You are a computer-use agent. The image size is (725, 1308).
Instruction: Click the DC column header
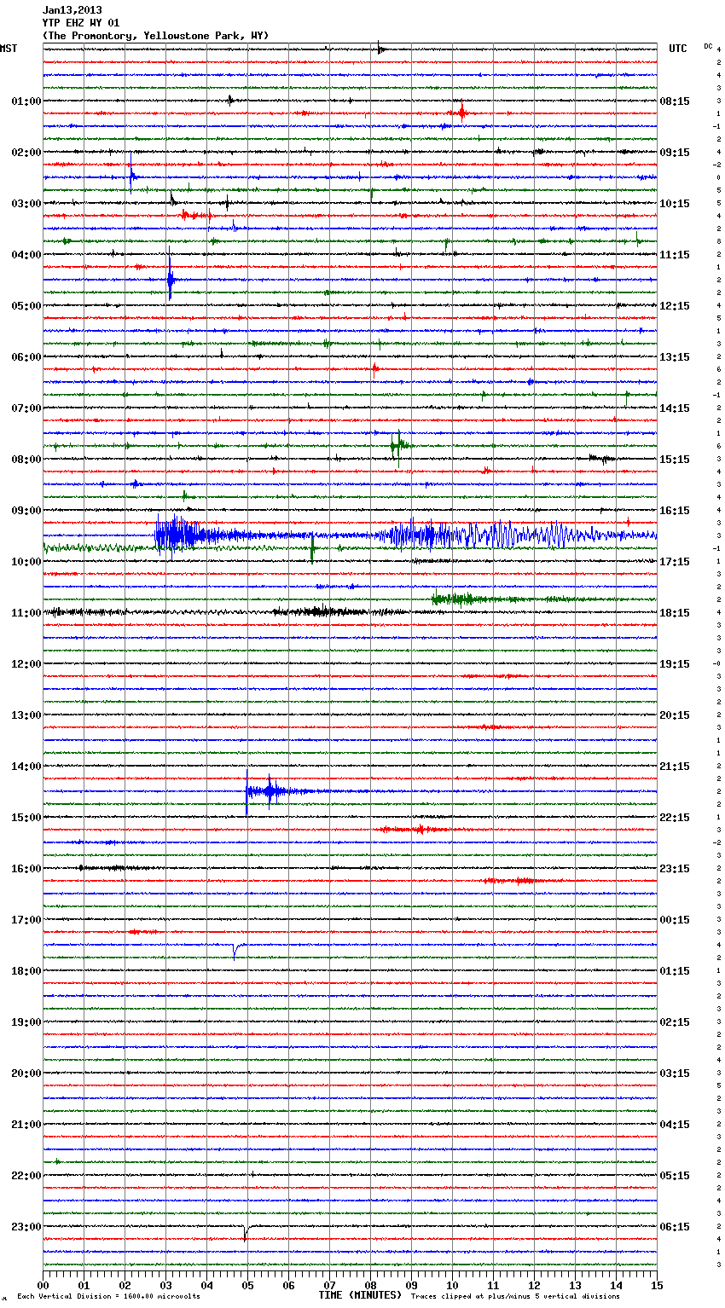coord(708,45)
